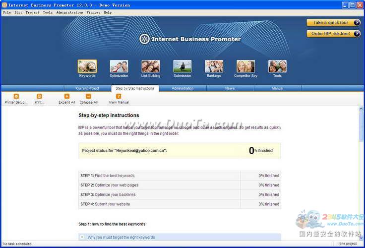Click the View Manual help icon
The width and height of the screenshot is (365, 248).
[x=119, y=96]
